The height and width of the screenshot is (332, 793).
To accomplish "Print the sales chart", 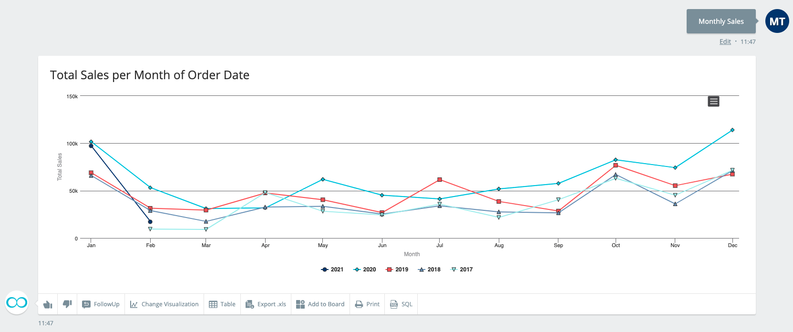I will click(x=367, y=304).
